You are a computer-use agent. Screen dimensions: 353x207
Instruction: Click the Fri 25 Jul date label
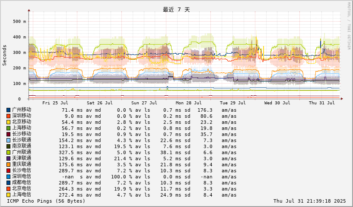tap(55, 103)
